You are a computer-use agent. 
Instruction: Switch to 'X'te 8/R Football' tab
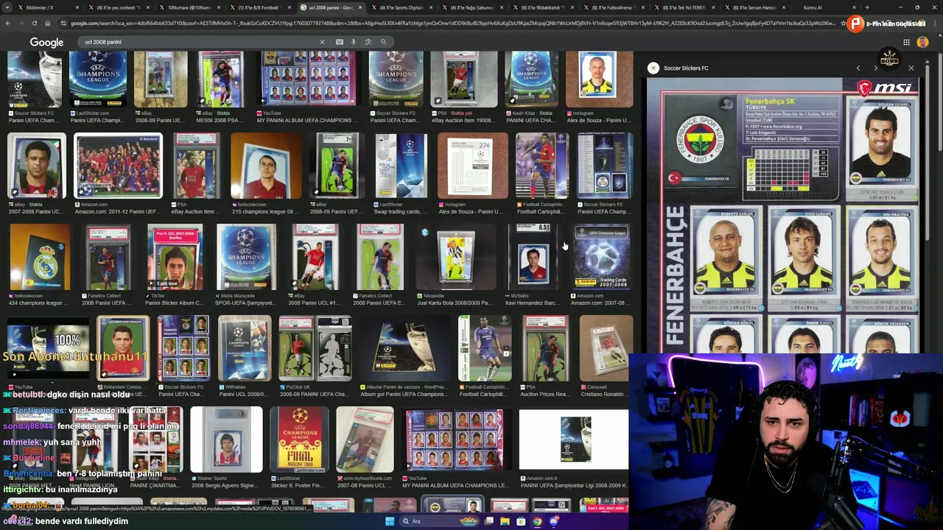point(259,7)
